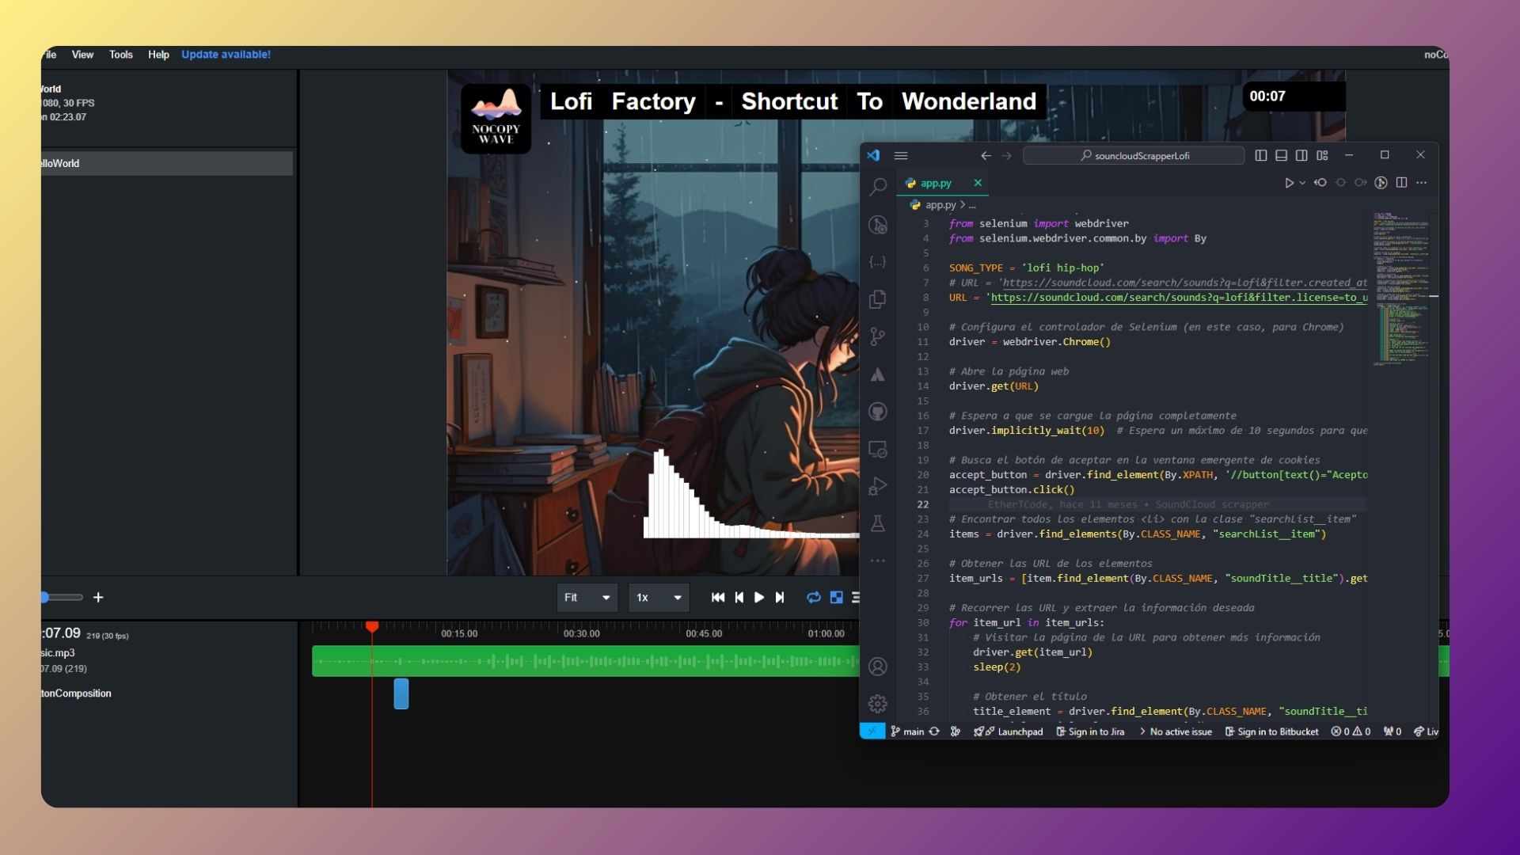Toggle the checkerboard transparency view in preview
The image size is (1520, 855).
pyautogui.click(x=837, y=598)
